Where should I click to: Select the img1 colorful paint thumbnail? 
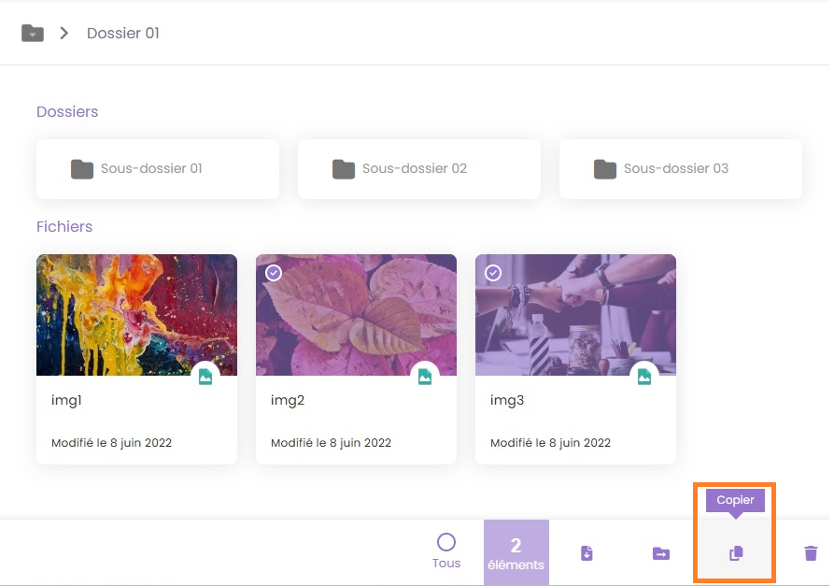click(136, 315)
